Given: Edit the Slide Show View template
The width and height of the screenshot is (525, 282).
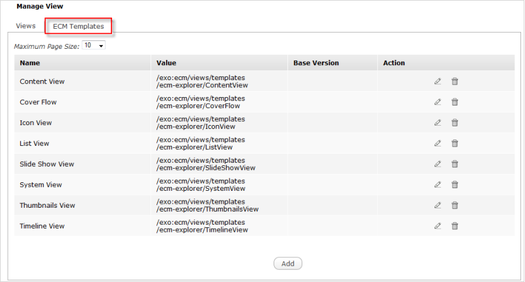Looking at the screenshot, I should click(x=438, y=164).
